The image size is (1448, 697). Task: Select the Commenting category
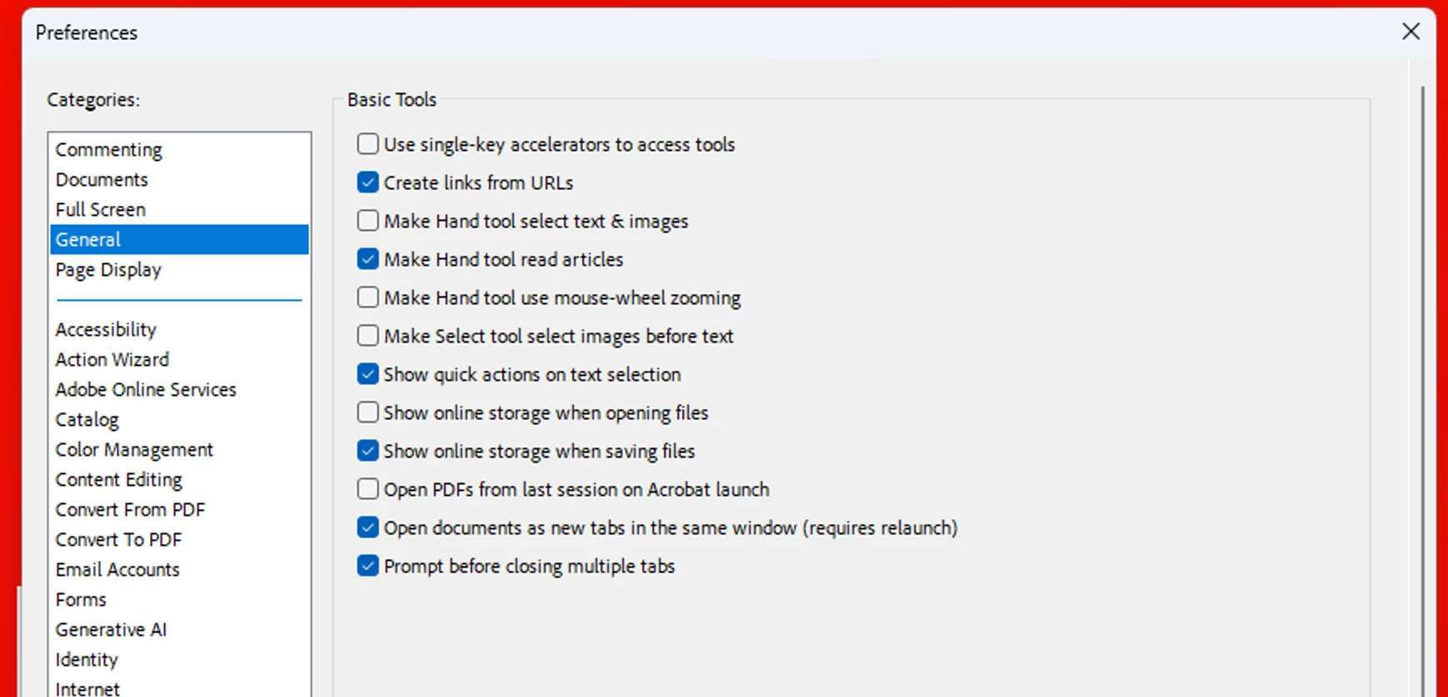pos(109,150)
